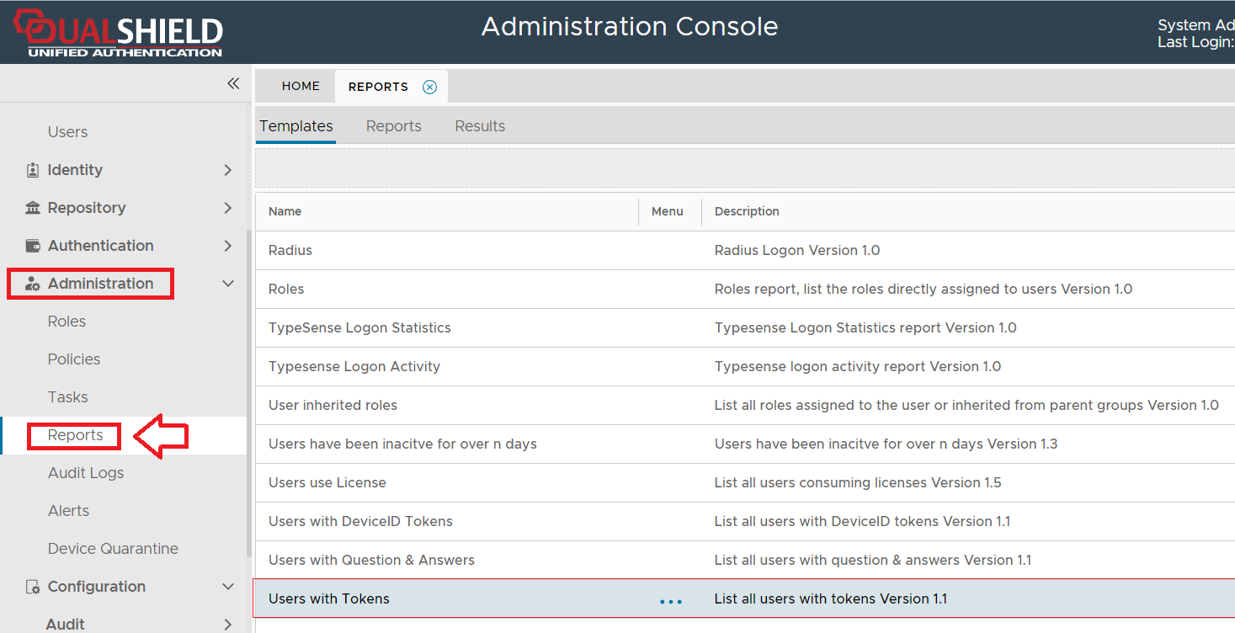Click the Repository building icon
Viewport: 1235px width, 633px height.
coord(33,208)
